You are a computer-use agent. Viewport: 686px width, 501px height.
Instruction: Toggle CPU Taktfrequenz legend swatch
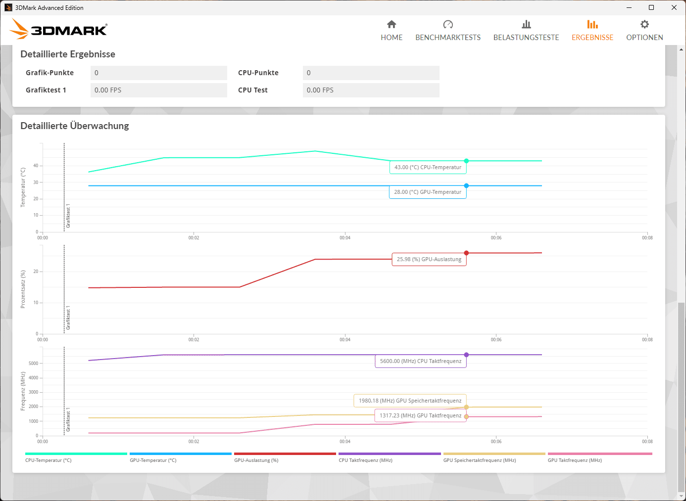(x=390, y=454)
